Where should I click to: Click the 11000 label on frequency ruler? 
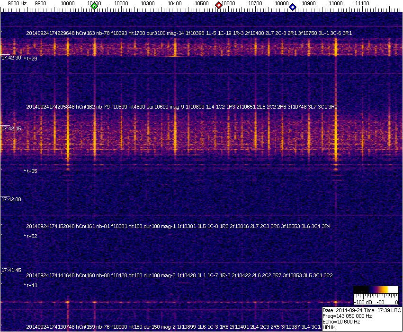click(336, 3)
